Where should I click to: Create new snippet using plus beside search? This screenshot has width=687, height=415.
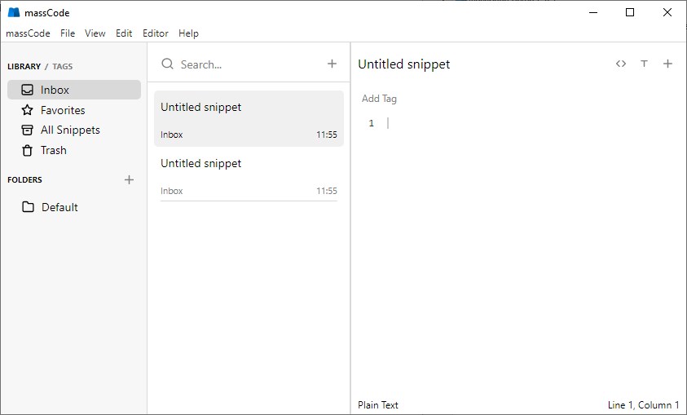click(332, 64)
